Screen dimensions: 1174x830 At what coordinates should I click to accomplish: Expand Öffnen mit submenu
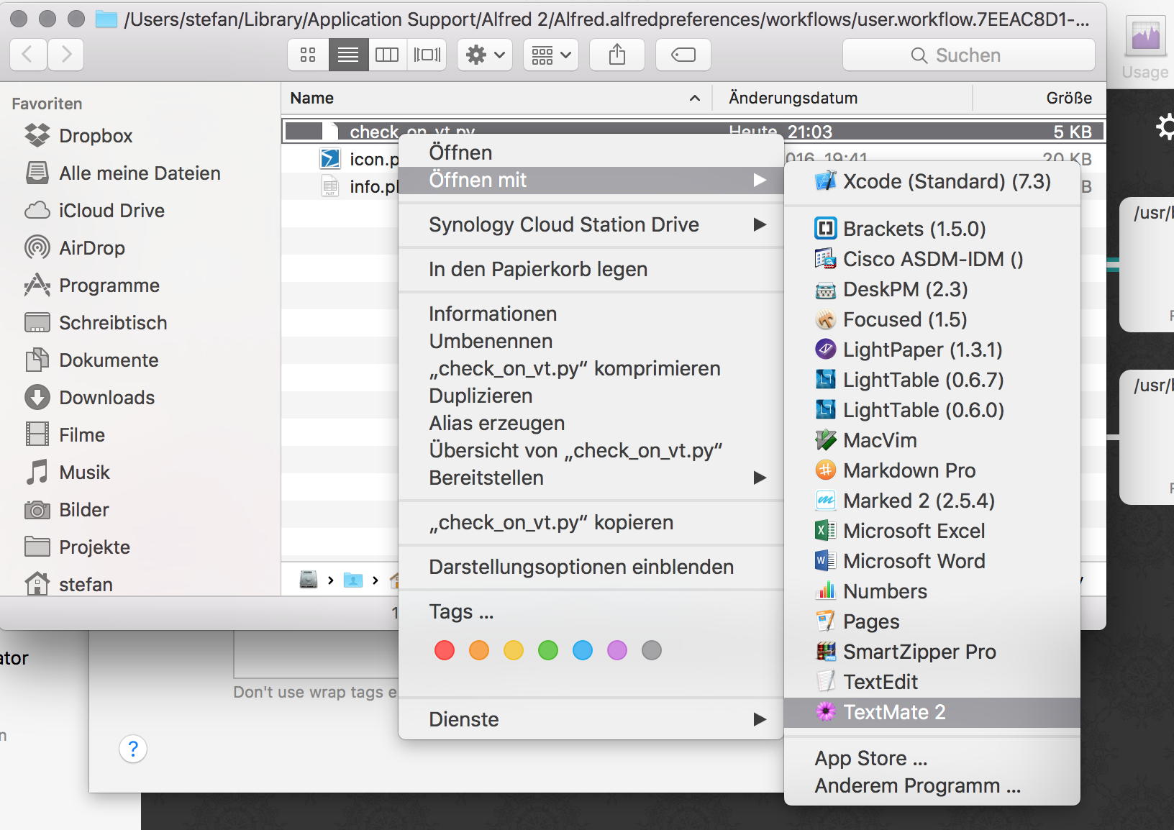[x=591, y=180]
